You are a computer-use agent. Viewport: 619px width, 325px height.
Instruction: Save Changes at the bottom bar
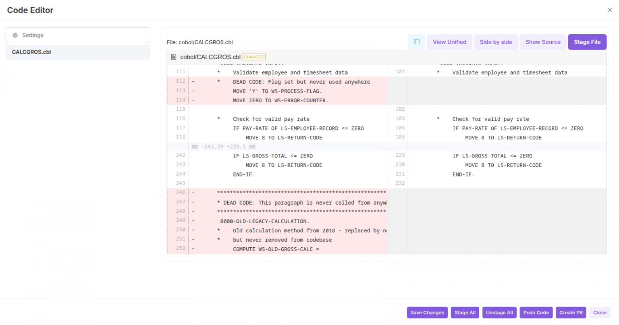coord(427,312)
